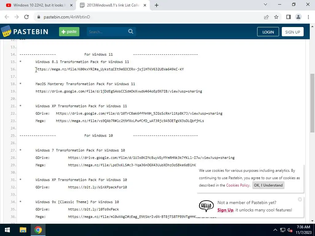Close the 2013Windows8.1's link List tab
Image resolution: width=315 pixels, height=236 pixels.
145,5
